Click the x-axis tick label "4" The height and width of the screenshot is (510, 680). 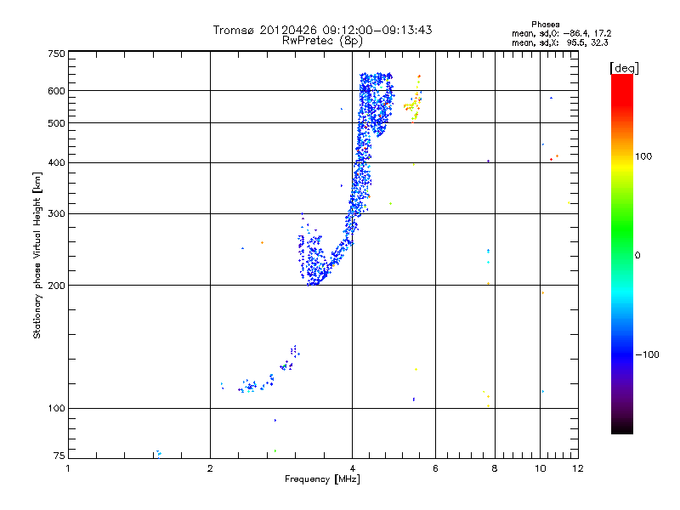[352, 468]
